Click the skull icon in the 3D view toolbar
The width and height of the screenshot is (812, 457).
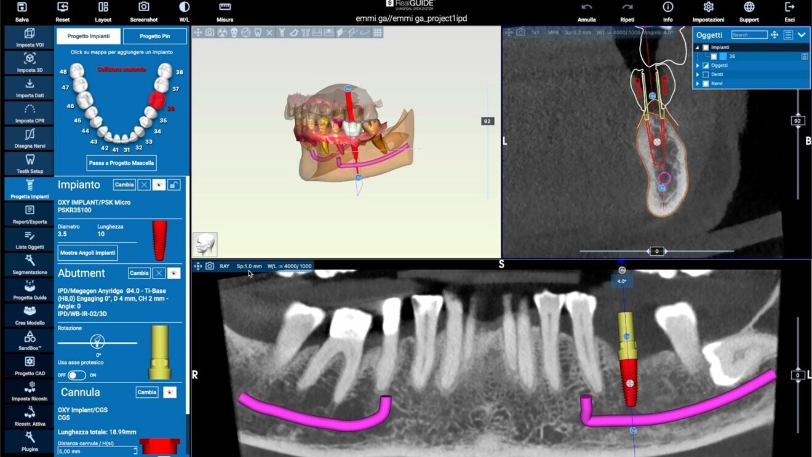click(234, 33)
